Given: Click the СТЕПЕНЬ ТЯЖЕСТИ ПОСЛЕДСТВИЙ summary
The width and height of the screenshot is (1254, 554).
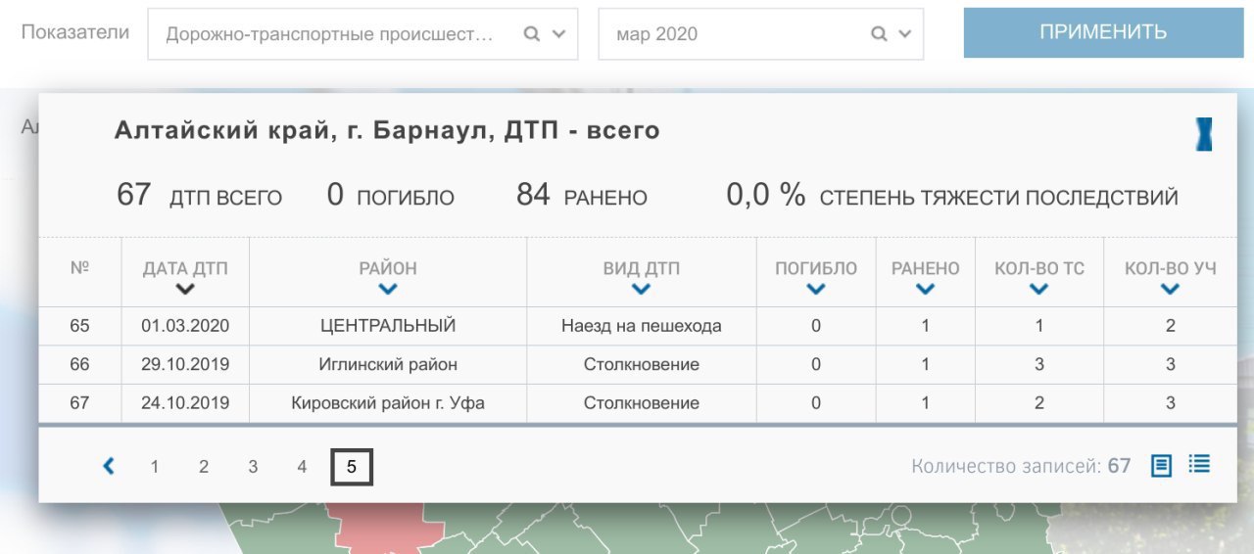Looking at the screenshot, I should [951, 196].
